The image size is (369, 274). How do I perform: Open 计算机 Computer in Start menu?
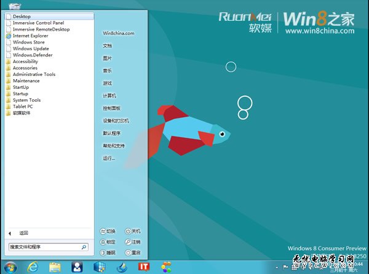tap(109, 96)
